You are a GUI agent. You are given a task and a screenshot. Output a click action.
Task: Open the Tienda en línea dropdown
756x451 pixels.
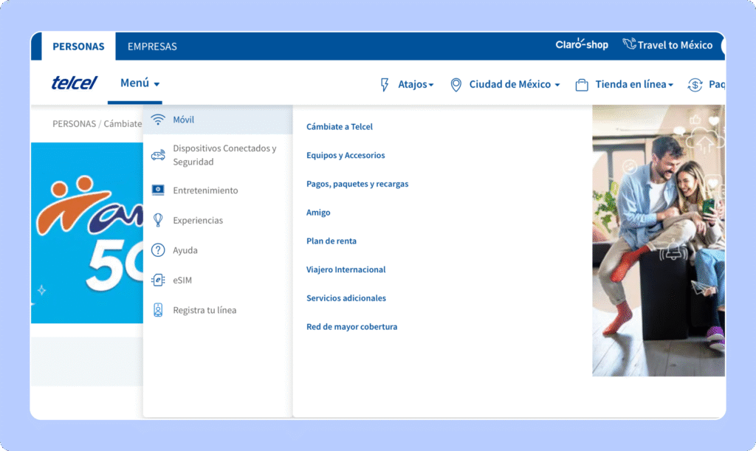click(633, 84)
